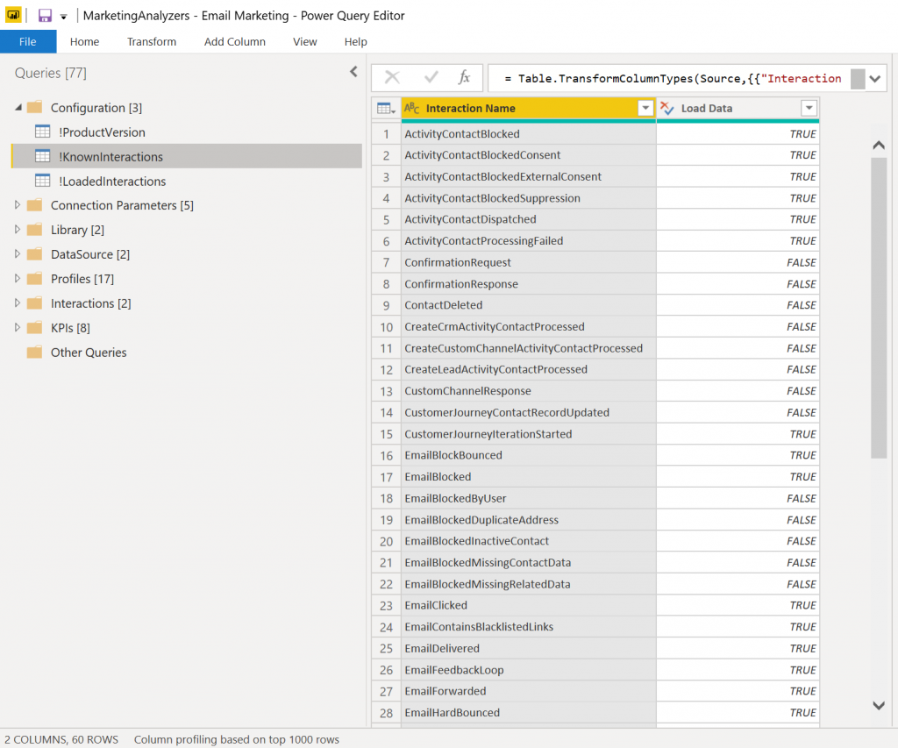Image resolution: width=898 pixels, height=748 pixels.
Task: Click the ConfirmationRequest cell
Action: point(529,262)
